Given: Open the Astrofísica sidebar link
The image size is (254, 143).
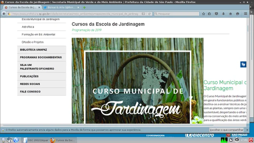Looking at the screenshot, I should click(x=28, y=27).
